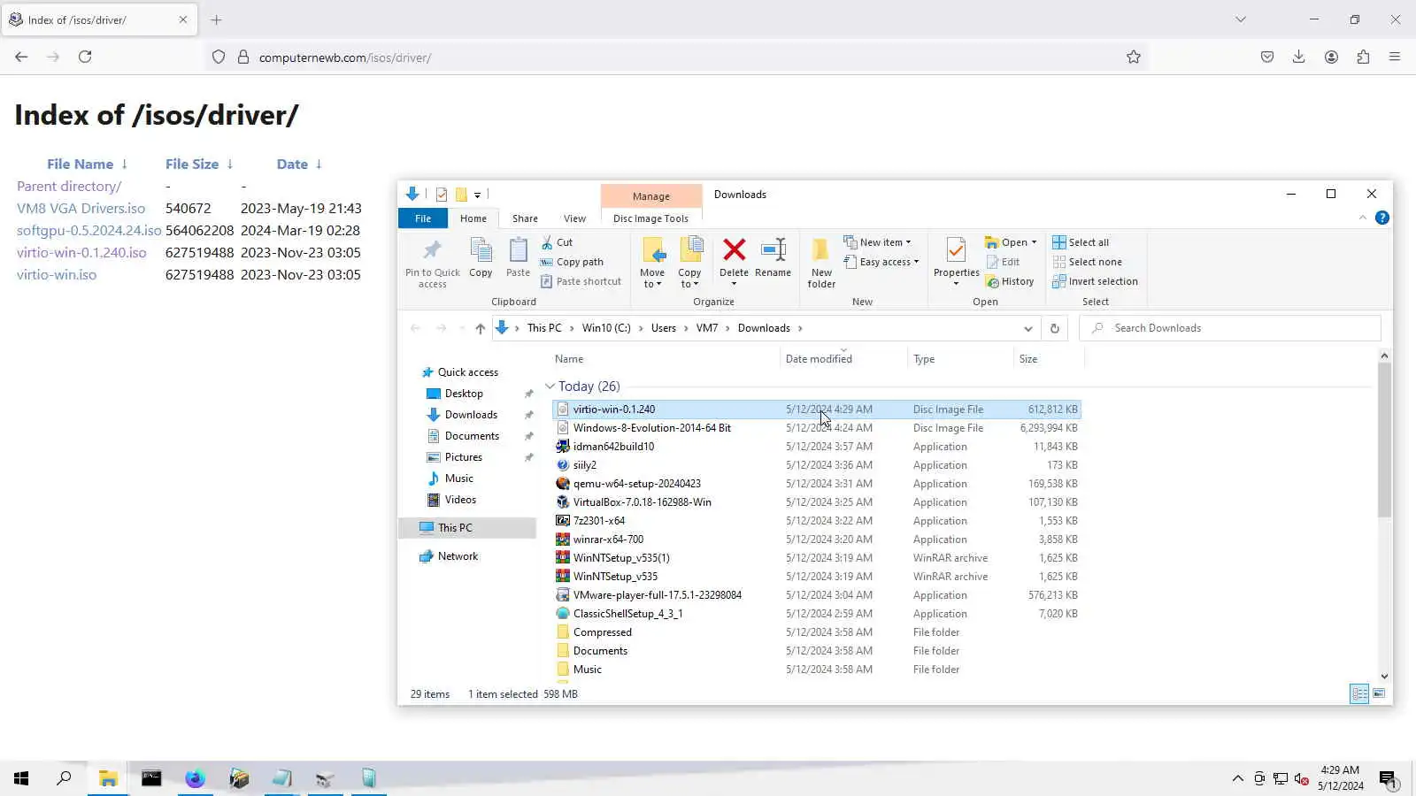Click the Index of /isos/driver/ browser tab
This screenshot has width=1416, height=796.
(x=99, y=19)
